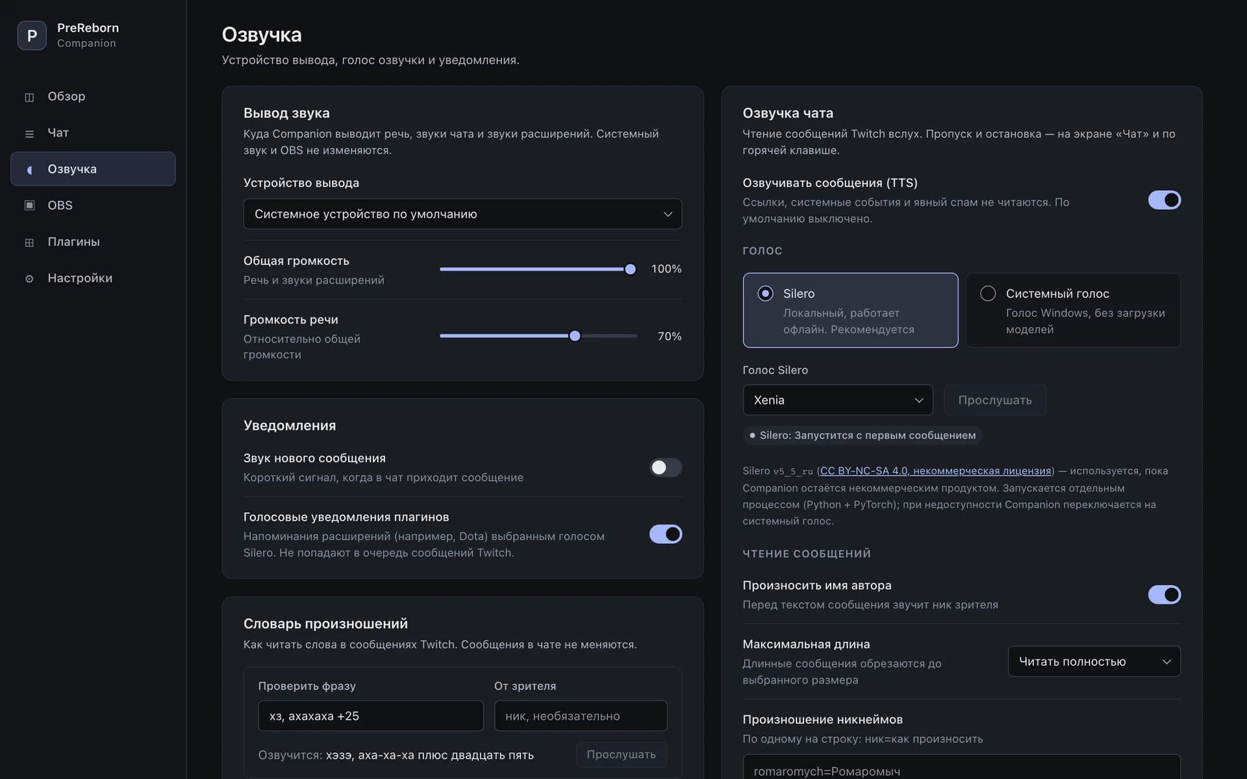
Task: Open the Обзор sidebar icon
Action: [x=29, y=97]
